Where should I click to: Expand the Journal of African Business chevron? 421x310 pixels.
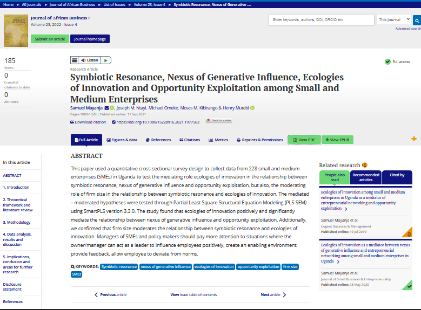point(89,18)
